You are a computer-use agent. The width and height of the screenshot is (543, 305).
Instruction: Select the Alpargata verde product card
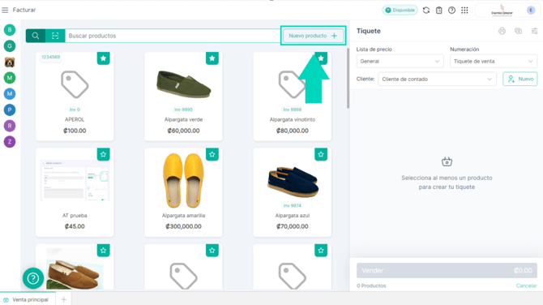click(183, 97)
